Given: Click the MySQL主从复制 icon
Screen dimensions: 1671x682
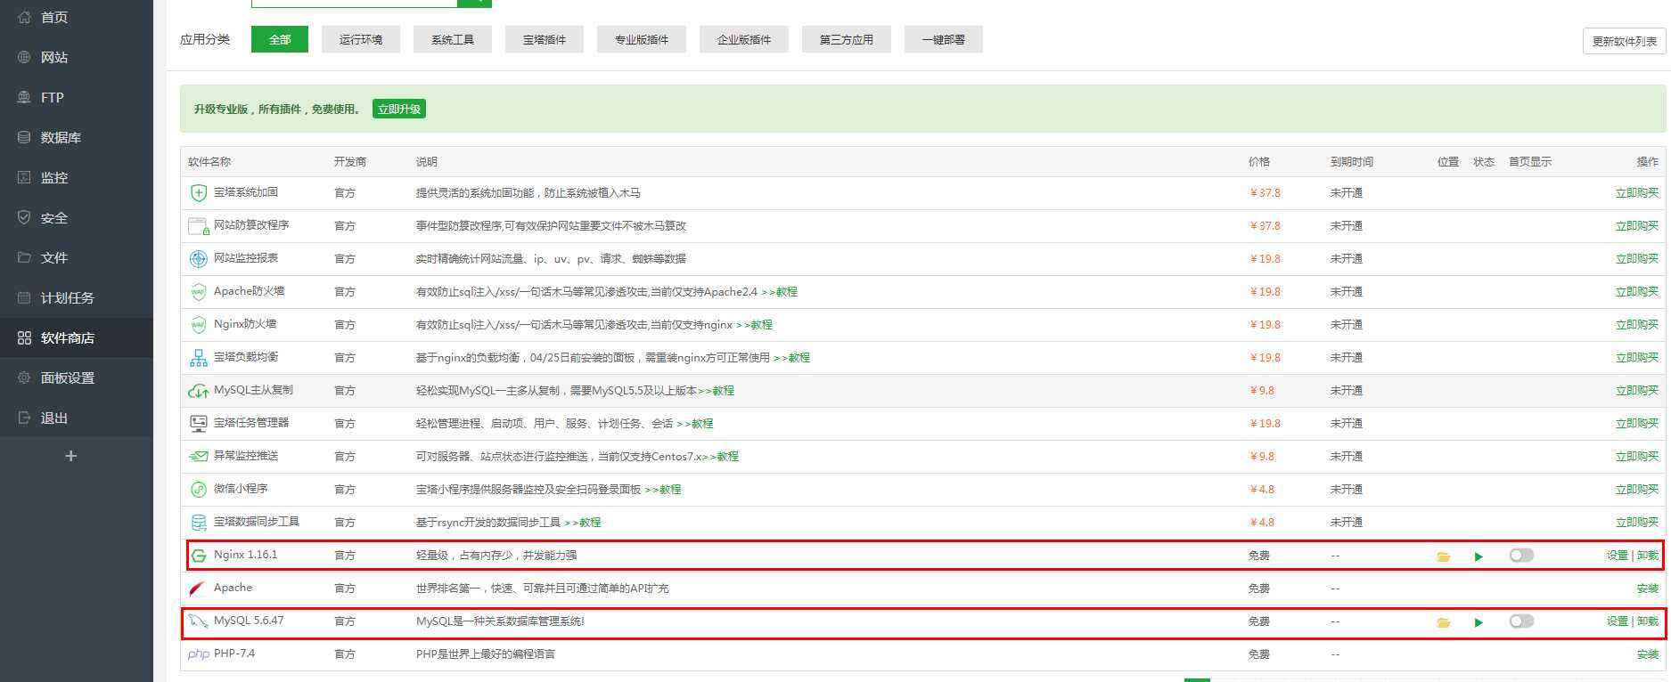Looking at the screenshot, I should point(198,390).
